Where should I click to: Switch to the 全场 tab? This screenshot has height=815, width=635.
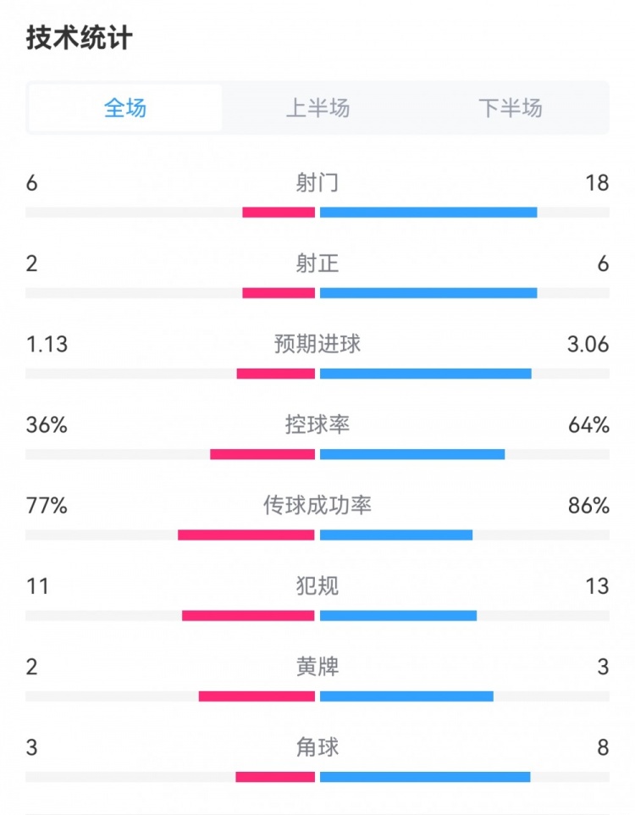(125, 108)
